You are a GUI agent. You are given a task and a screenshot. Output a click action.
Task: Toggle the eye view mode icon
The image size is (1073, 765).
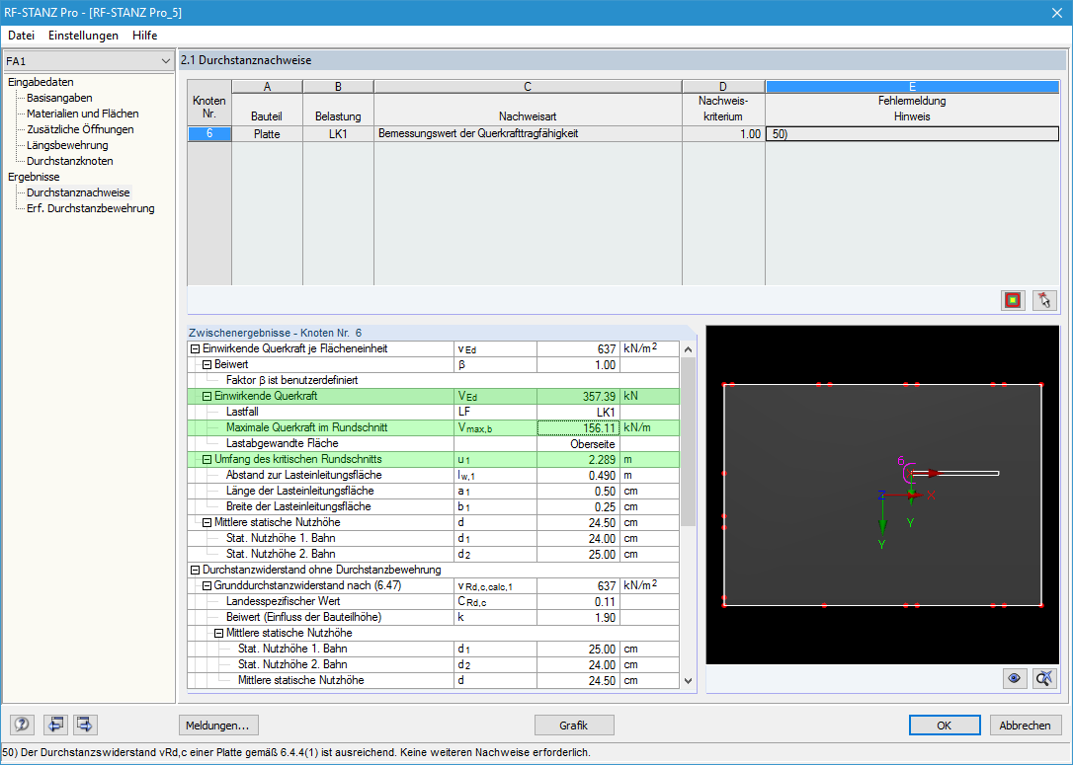tap(1014, 678)
